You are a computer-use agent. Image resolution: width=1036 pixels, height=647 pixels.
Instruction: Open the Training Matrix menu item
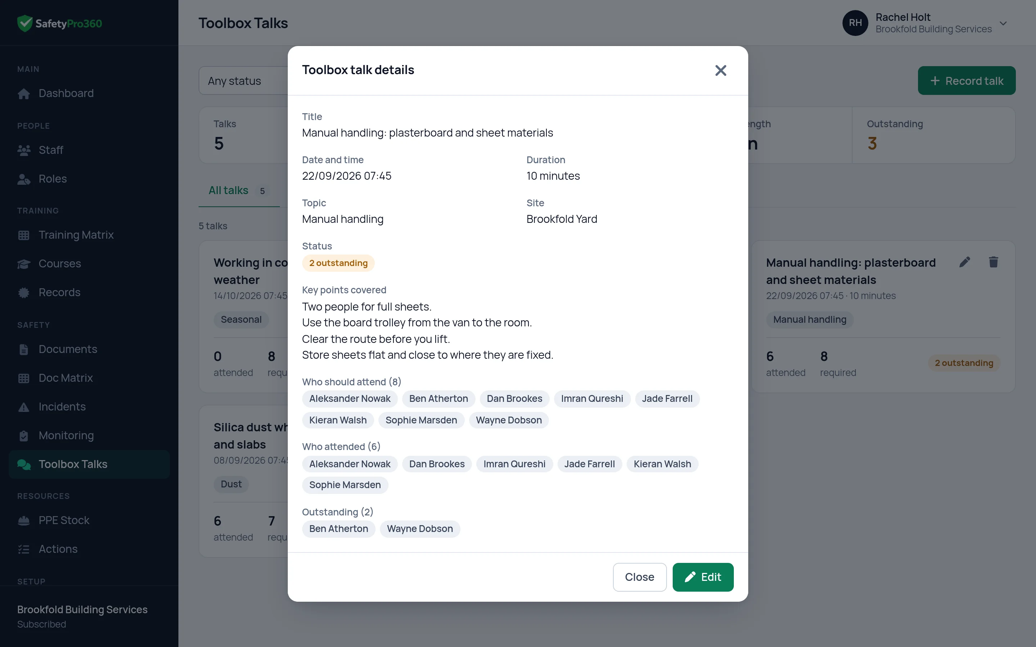pyautogui.click(x=89, y=235)
